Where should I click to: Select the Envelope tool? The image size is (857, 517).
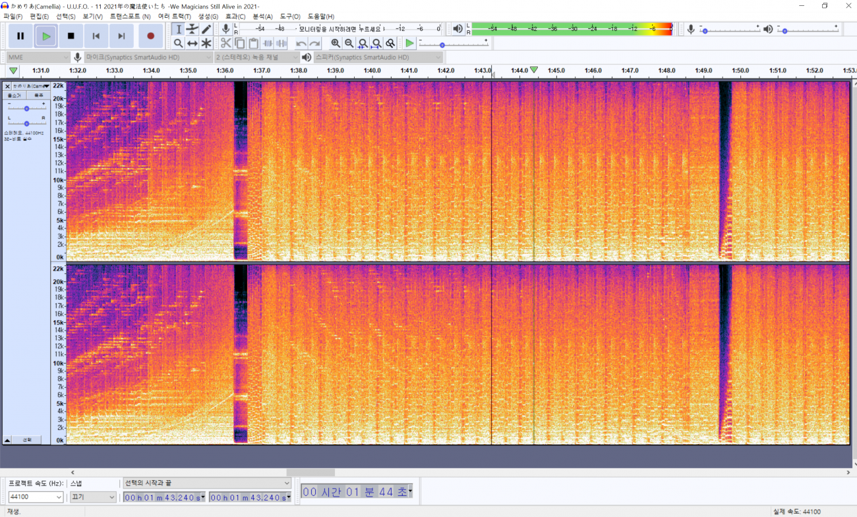tap(192, 29)
